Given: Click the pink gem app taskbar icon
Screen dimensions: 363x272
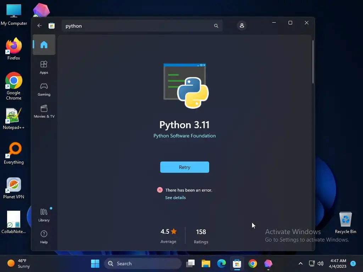Looking at the screenshot, I should [x=268, y=263].
